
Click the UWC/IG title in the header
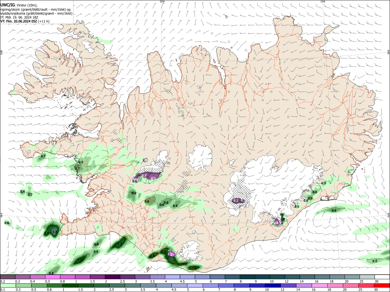click(x=7, y=5)
